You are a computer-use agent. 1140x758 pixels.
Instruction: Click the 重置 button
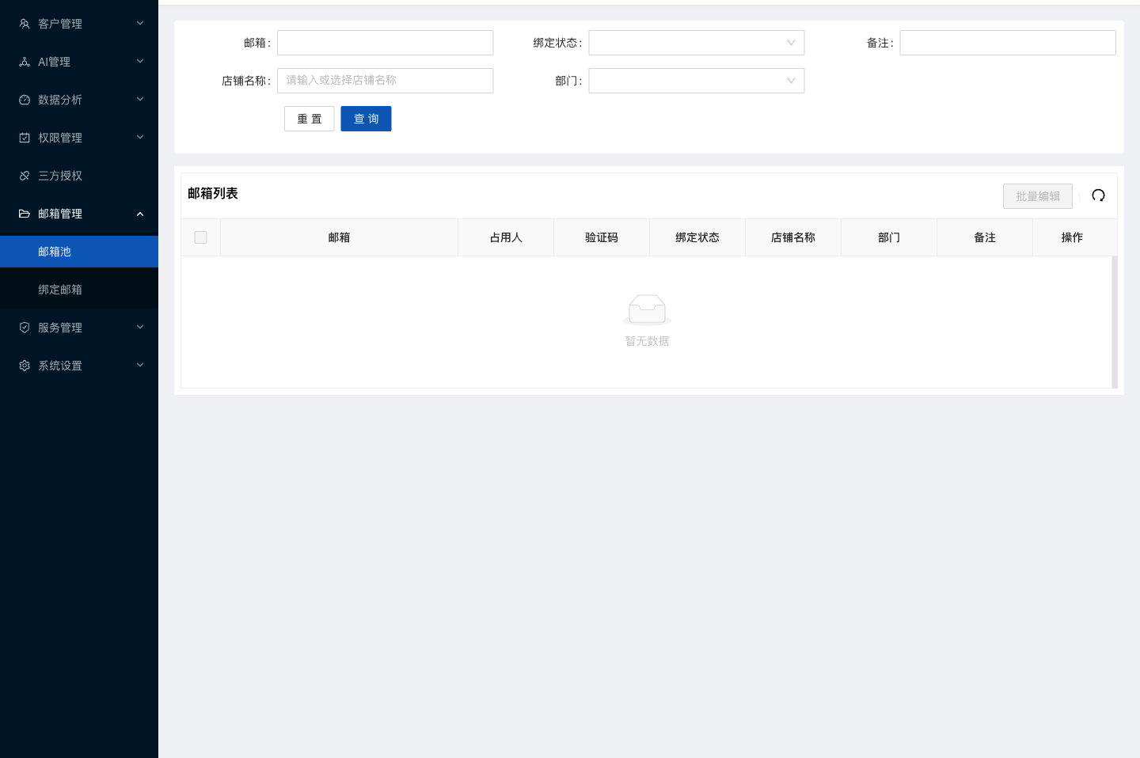(x=310, y=119)
